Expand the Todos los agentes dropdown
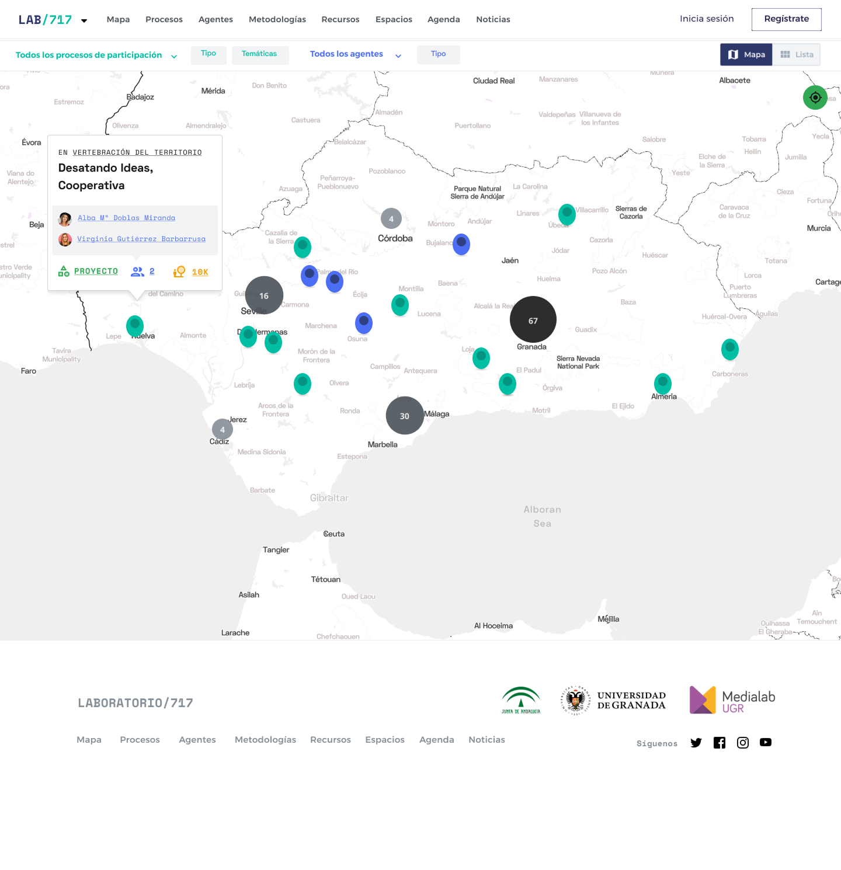Viewport: 841px width, 870px height. 355,54
